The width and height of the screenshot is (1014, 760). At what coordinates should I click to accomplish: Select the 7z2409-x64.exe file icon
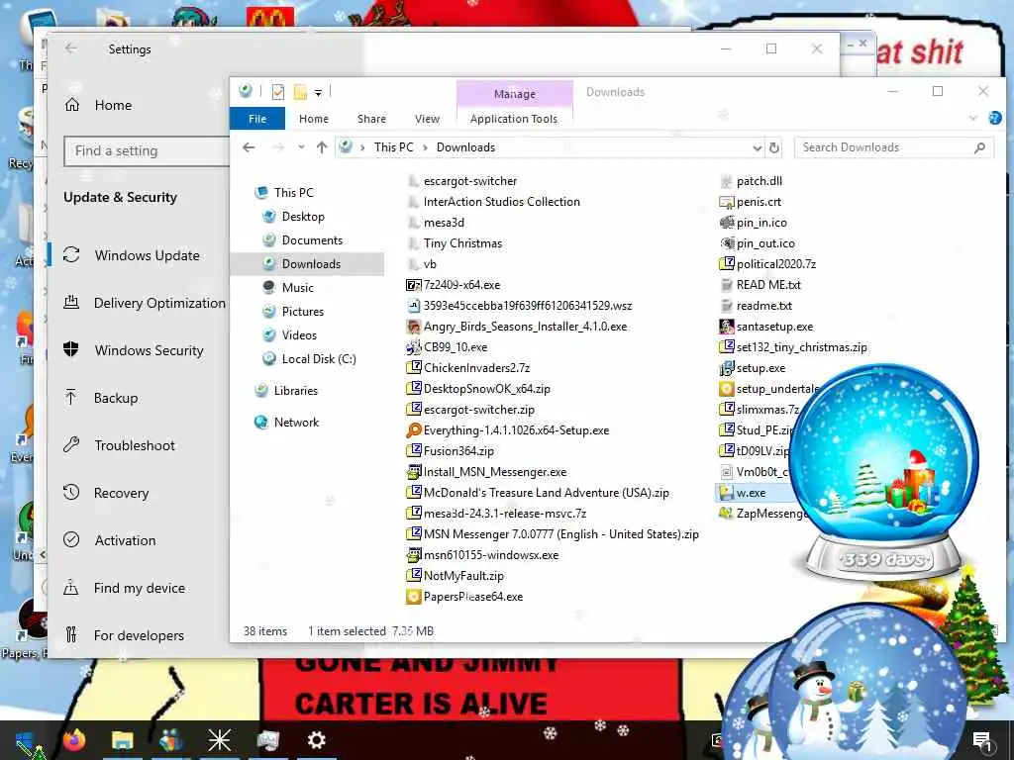click(413, 285)
